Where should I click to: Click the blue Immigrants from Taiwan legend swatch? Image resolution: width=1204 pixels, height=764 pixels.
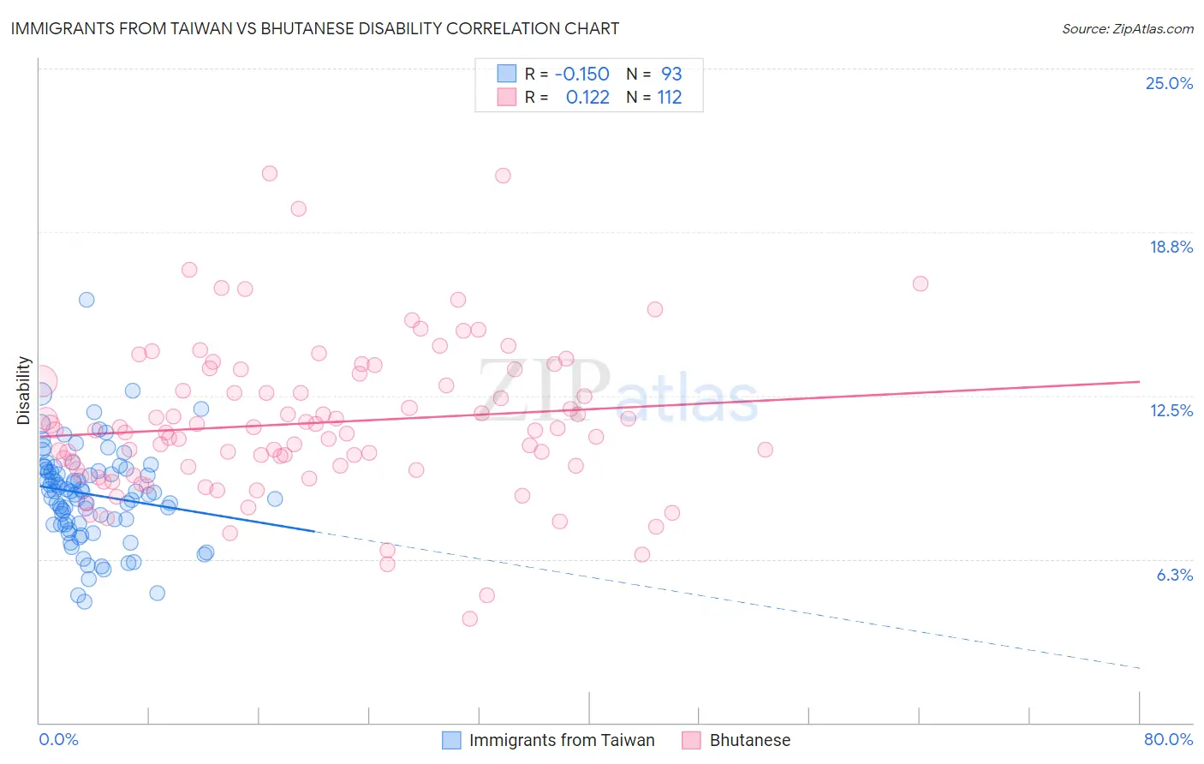(451, 740)
